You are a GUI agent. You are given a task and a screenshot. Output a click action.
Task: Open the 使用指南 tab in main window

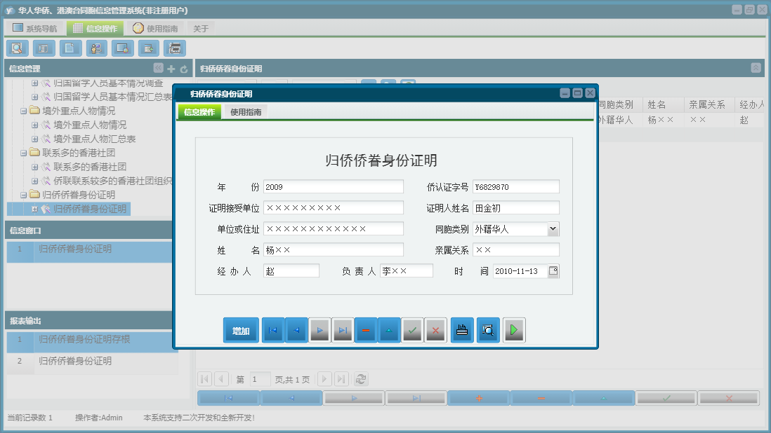(156, 28)
